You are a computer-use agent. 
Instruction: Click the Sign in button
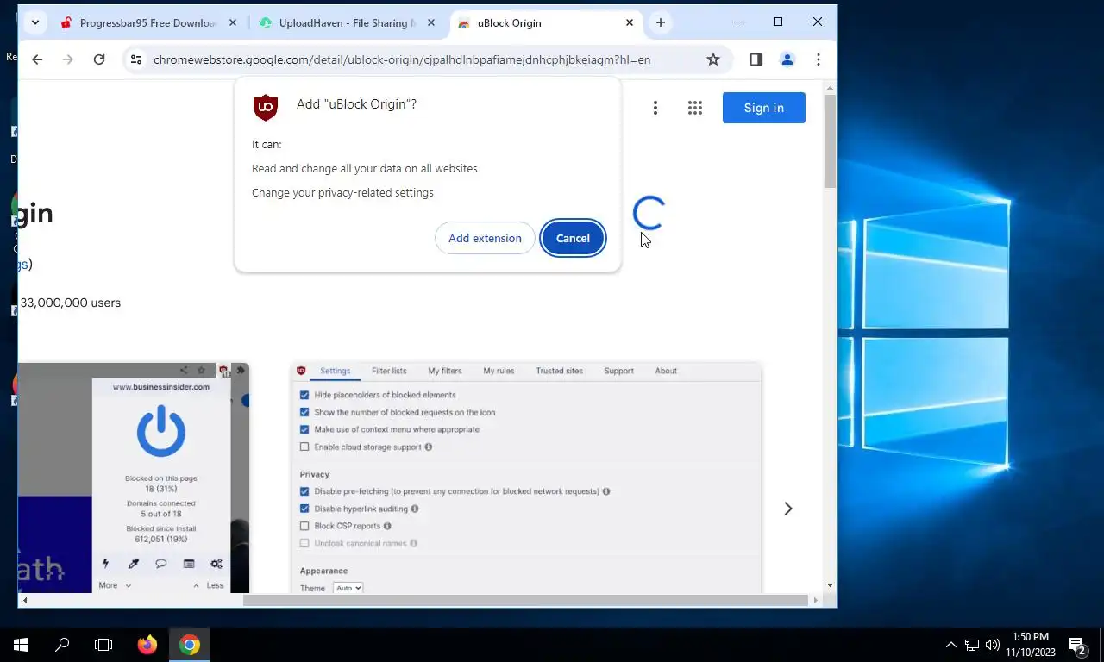tap(763, 108)
